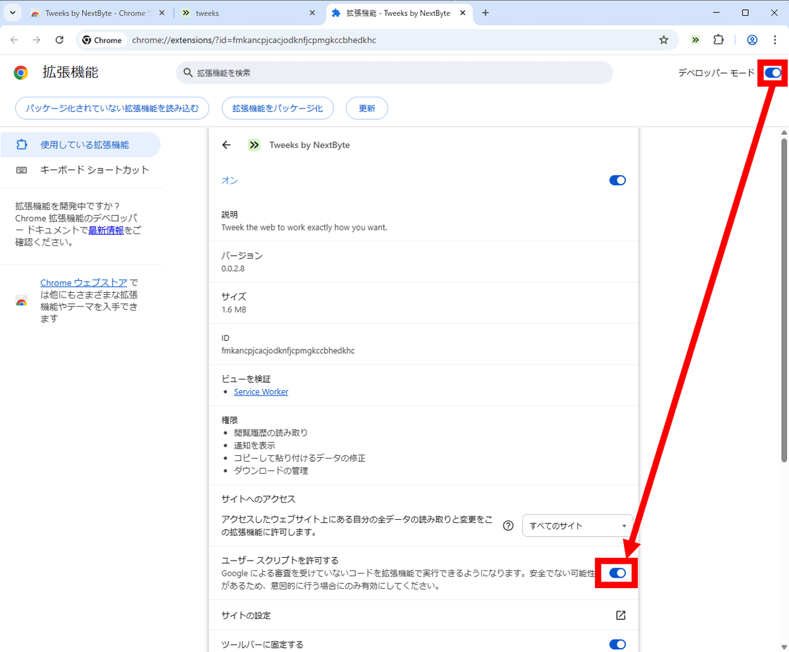Open Chrome's three-dot menu
The width and height of the screenshot is (789, 652).
[775, 40]
